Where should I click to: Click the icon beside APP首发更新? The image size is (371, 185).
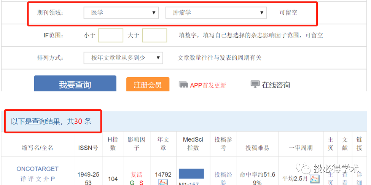click(x=183, y=85)
